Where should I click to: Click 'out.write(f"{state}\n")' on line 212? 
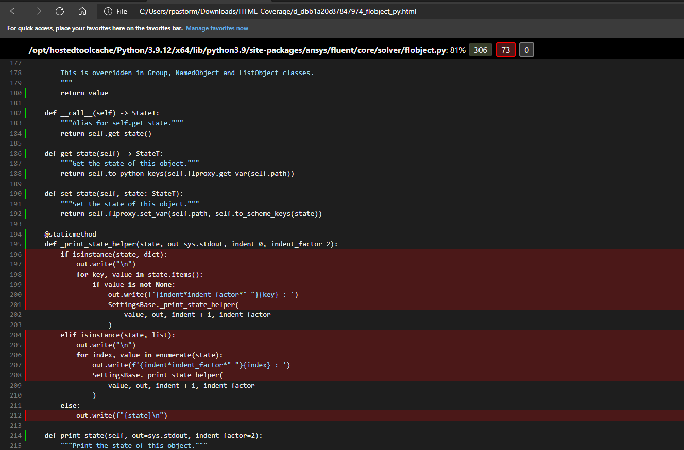click(x=122, y=415)
